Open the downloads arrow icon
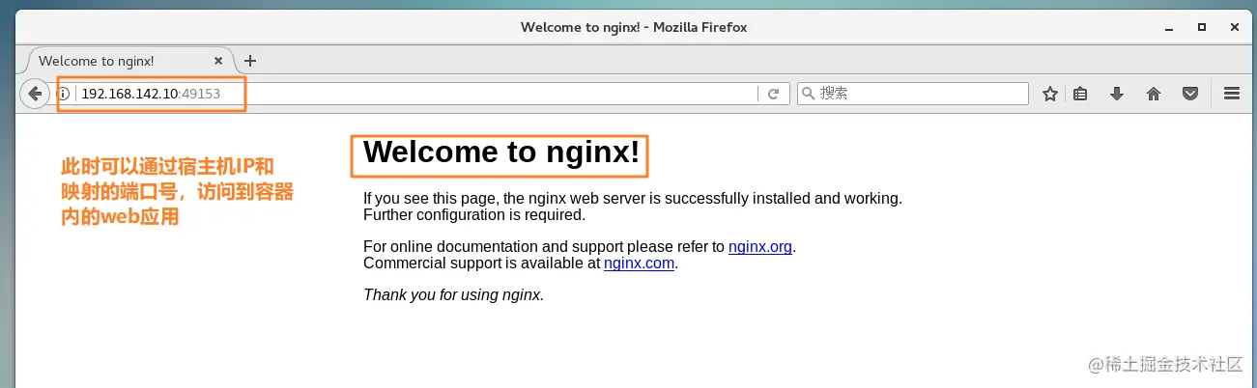 (x=1117, y=94)
